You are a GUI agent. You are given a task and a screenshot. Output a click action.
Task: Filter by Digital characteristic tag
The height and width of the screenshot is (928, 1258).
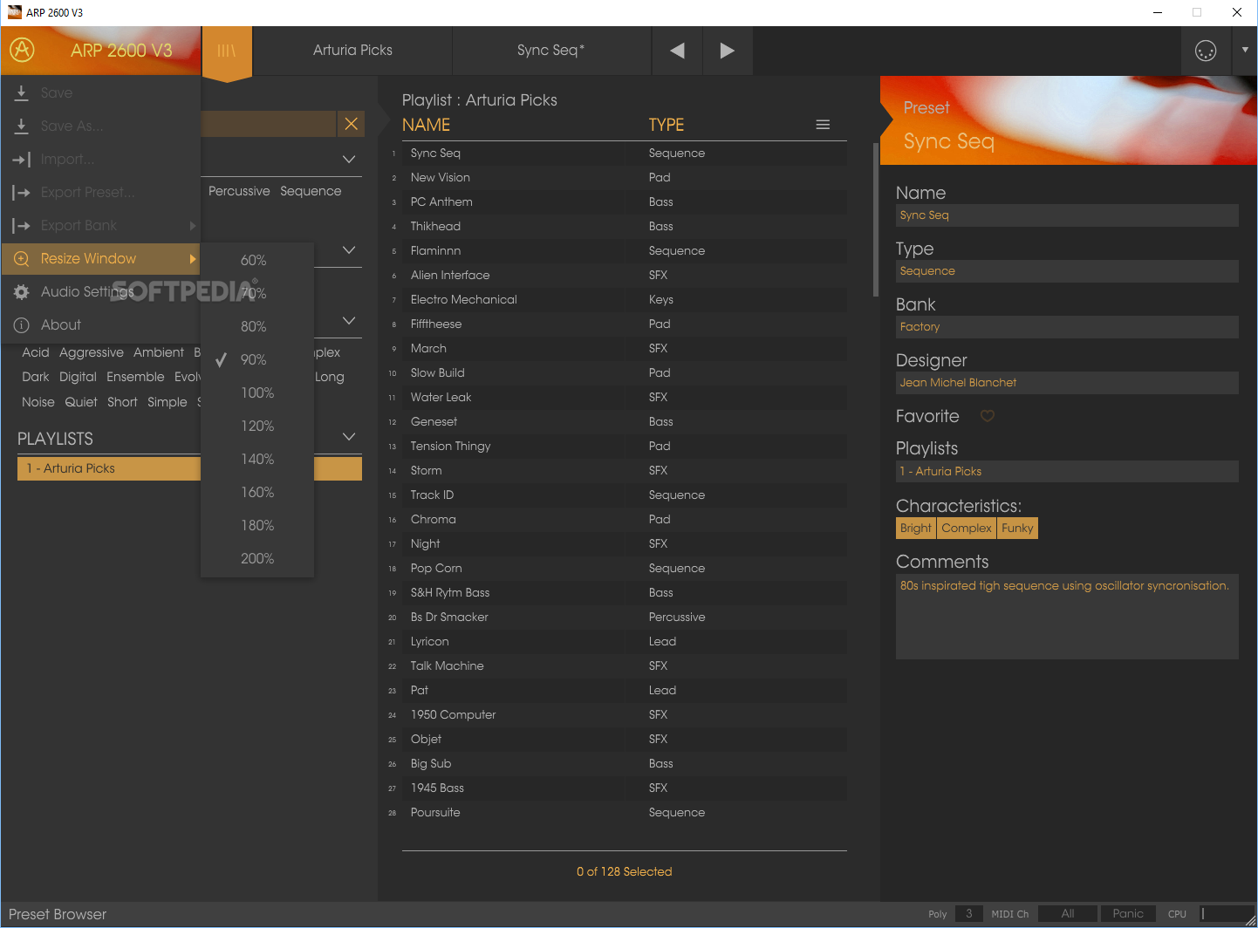(78, 377)
